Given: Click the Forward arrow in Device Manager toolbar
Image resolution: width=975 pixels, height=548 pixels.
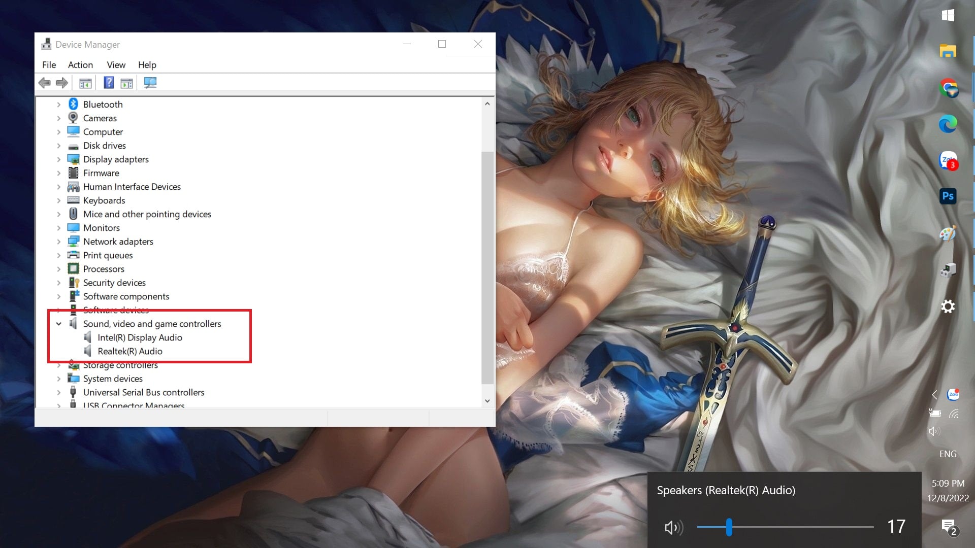Looking at the screenshot, I should (x=62, y=83).
